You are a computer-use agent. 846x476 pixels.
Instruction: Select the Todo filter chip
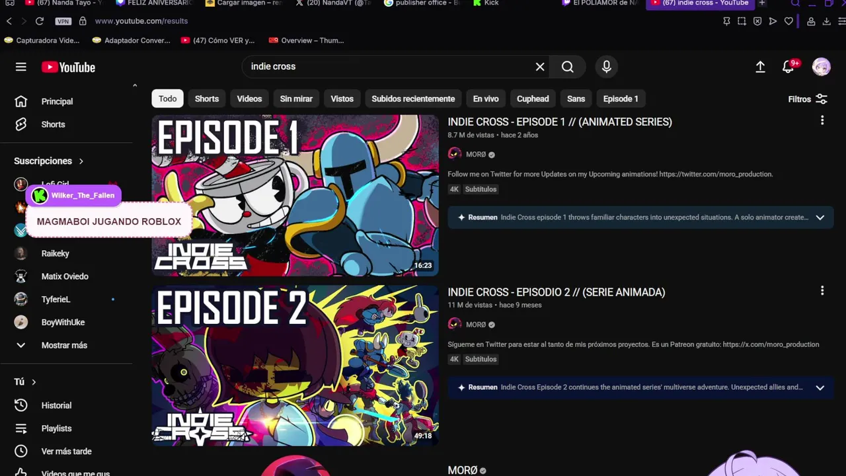click(167, 99)
